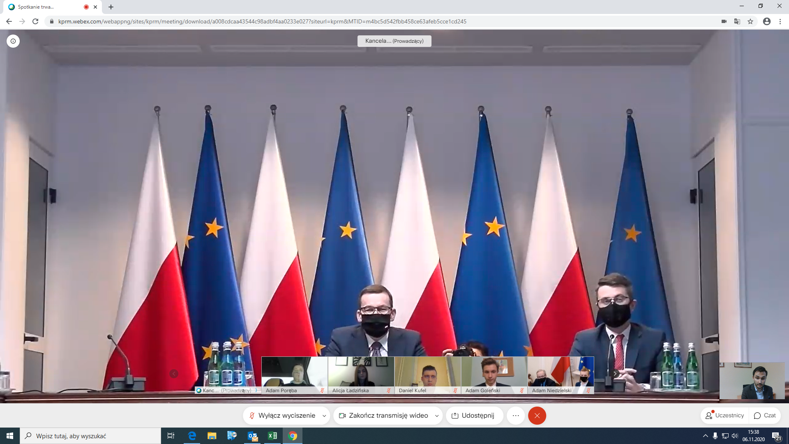789x444 pixels.
Task: Expand video options next to Zakończ transmisję wideo
Action: [x=436, y=416]
